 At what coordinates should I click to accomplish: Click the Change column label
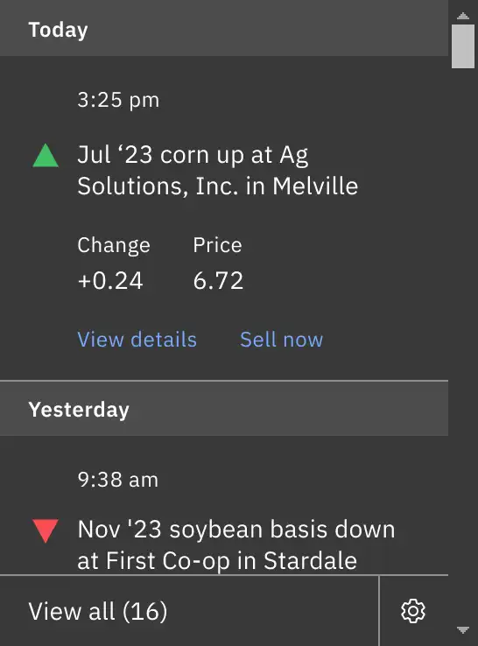pyautogui.click(x=114, y=246)
